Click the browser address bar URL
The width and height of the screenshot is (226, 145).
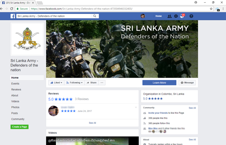point(82,9)
